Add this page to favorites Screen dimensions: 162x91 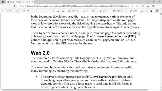[x=137, y=6]
